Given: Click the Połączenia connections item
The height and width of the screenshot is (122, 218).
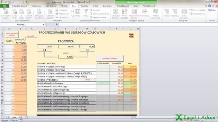Looking at the screenshot, I should point(61,10).
